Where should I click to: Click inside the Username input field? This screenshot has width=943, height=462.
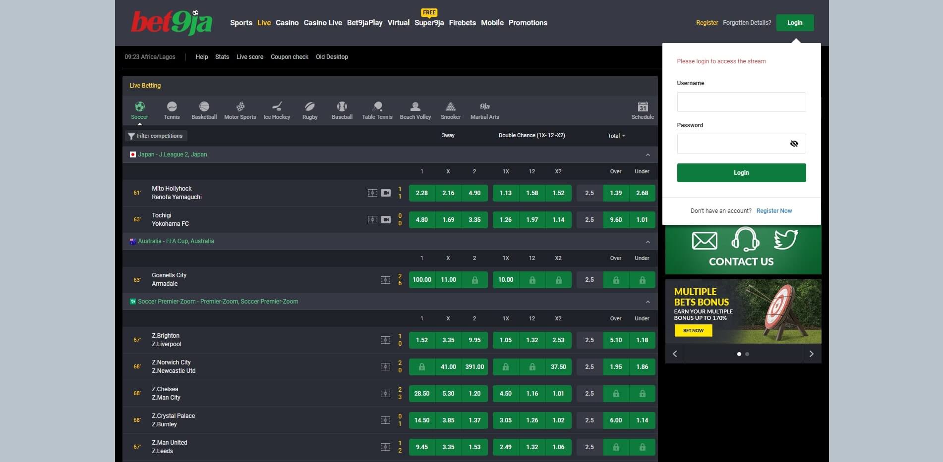pos(741,102)
